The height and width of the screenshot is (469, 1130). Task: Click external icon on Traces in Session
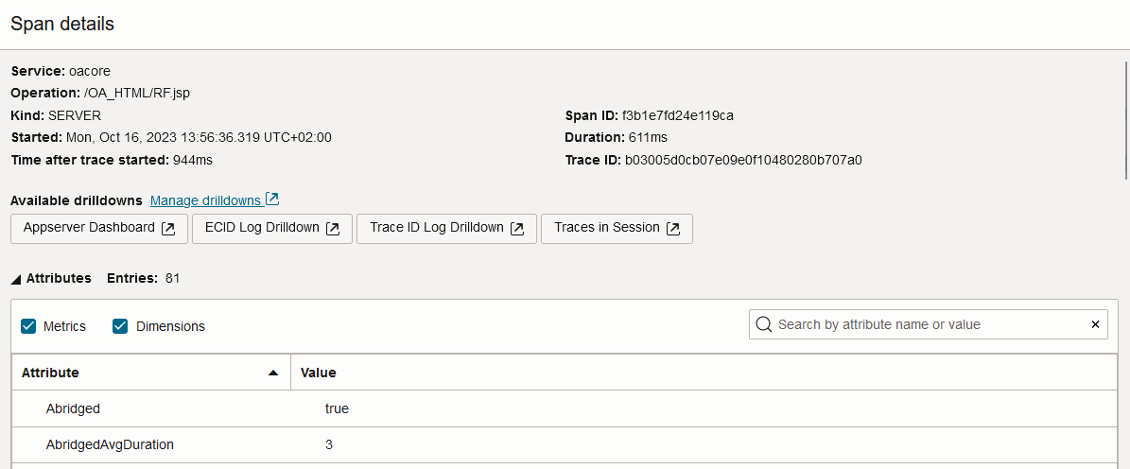pos(673,229)
